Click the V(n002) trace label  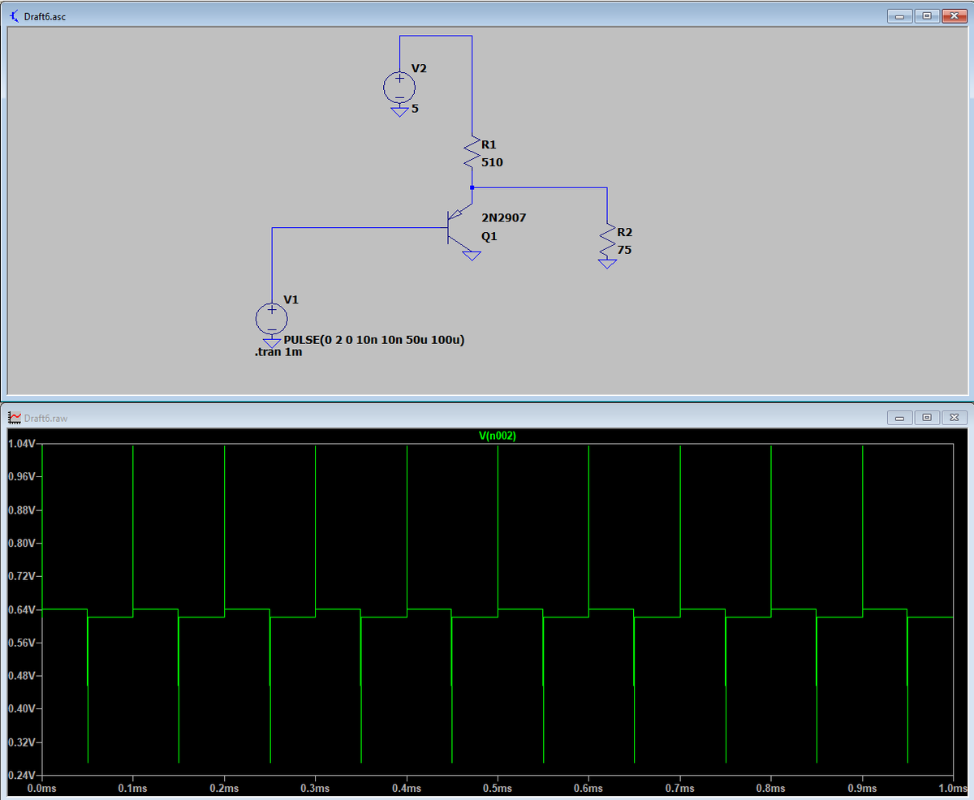[498, 436]
